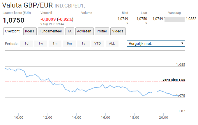Show the 1y chart period
198x125 pixels.
(x=84, y=44)
